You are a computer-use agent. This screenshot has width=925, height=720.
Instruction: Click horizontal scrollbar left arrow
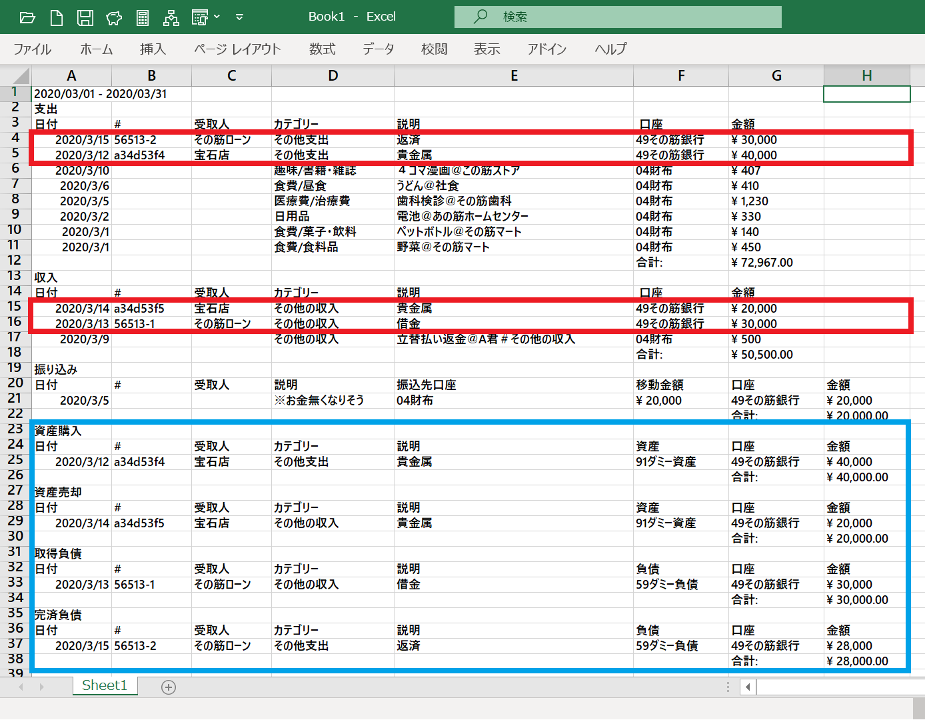click(x=748, y=687)
